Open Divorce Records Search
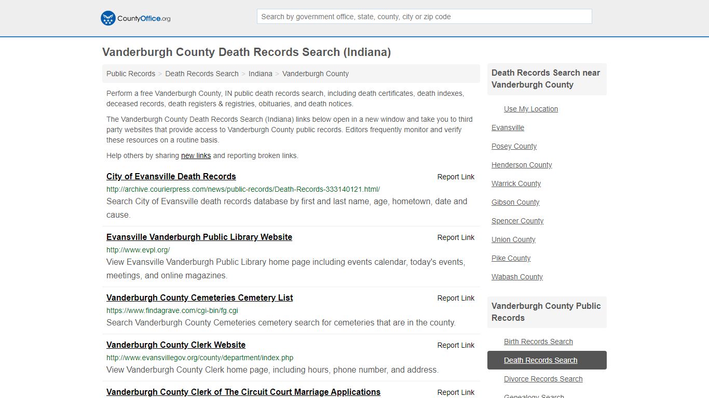Image resolution: width=709 pixels, height=398 pixels. [x=543, y=379]
